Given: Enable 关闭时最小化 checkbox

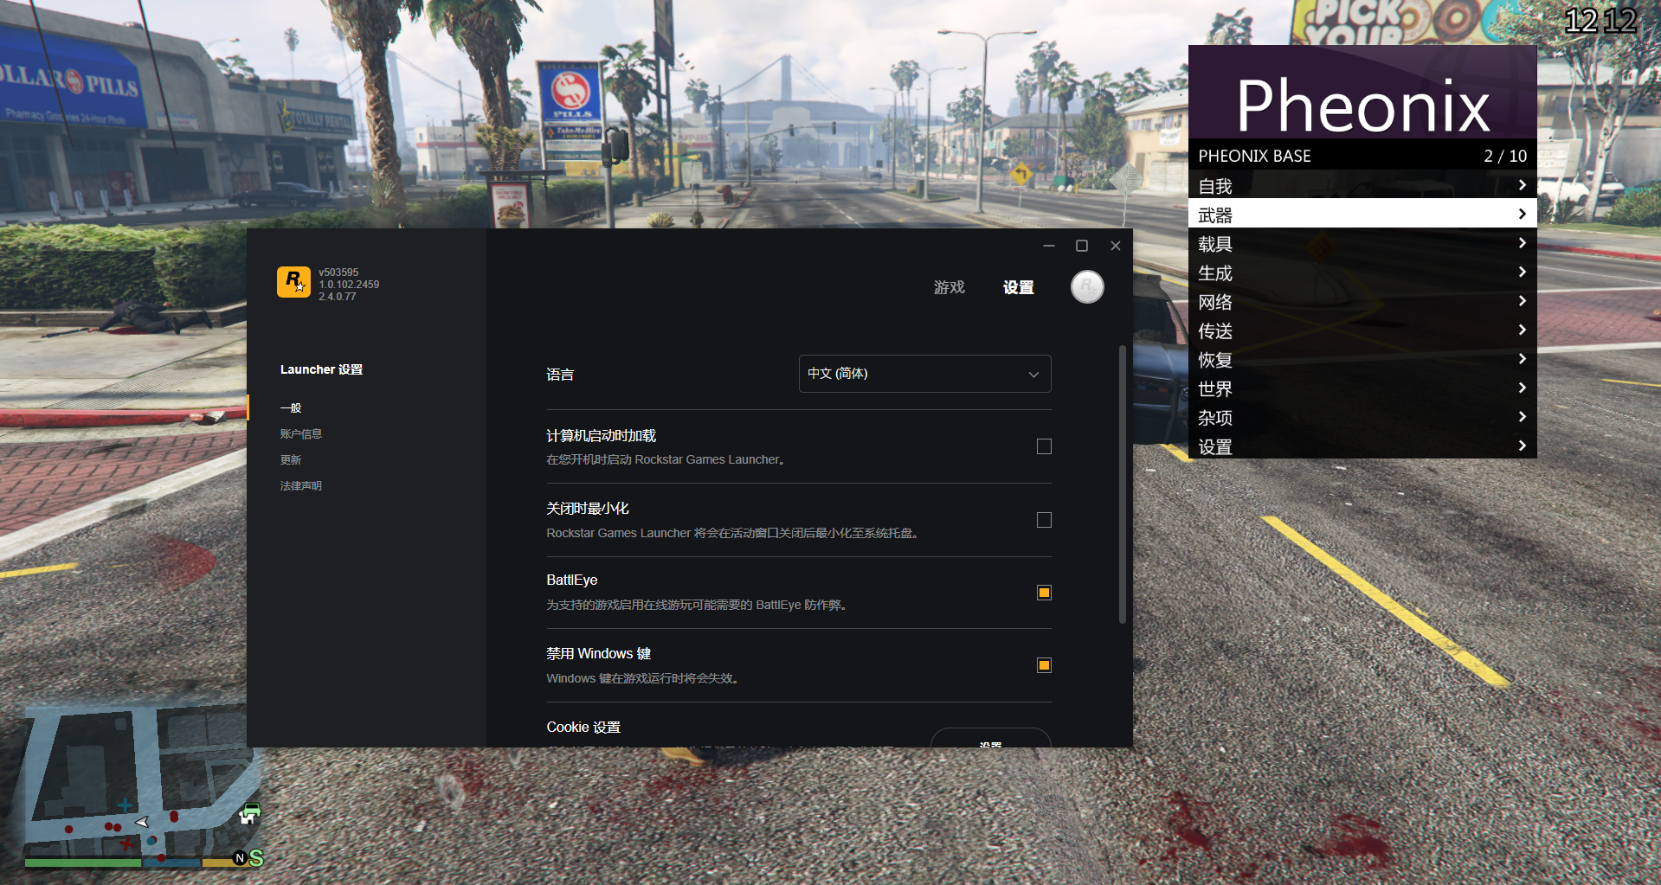Looking at the screenshot, I should click(1044, 520).
